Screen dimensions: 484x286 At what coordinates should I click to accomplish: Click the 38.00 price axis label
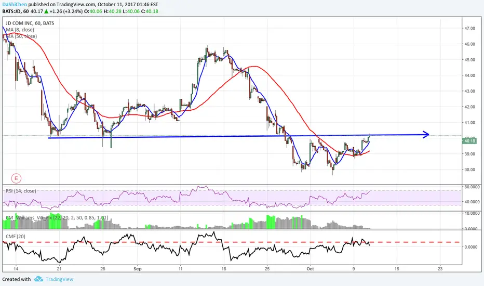pyautogui.click(x=470, y=170)
